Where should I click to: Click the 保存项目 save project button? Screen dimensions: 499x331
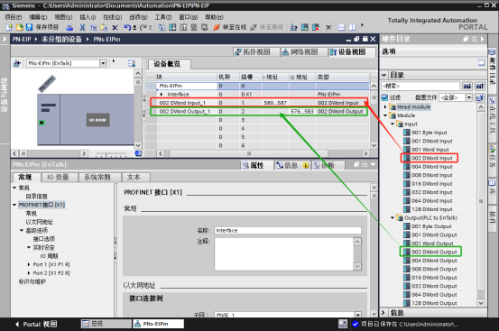(47, 27)
